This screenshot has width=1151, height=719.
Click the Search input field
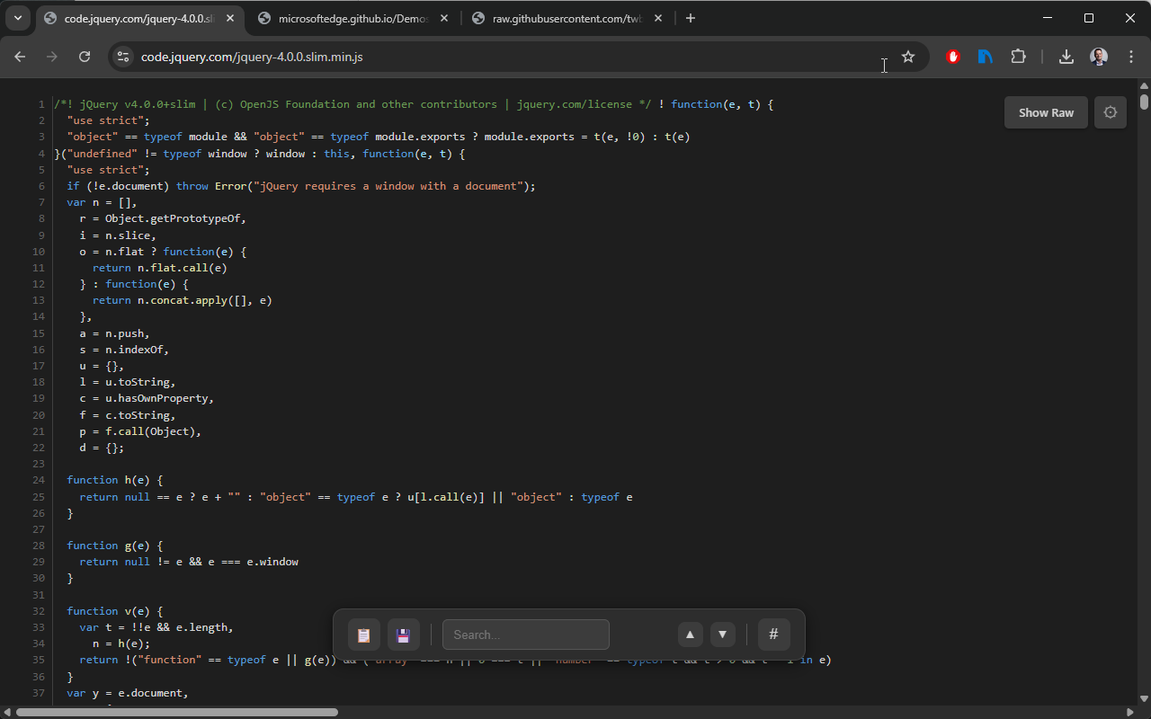tap(526, 635)
